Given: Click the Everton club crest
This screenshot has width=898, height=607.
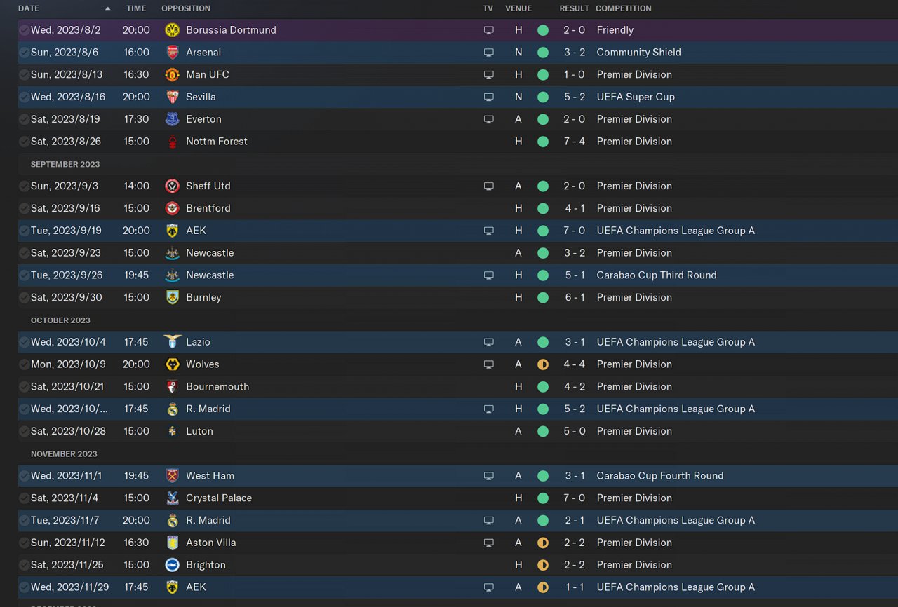Looking at the screenshot, I should (x=172, y=119).
